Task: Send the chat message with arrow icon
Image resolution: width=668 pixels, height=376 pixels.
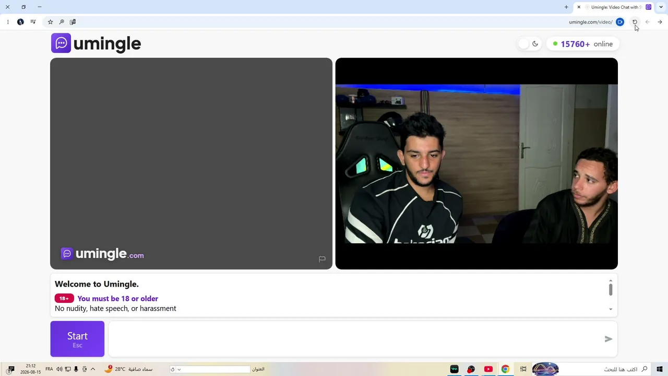Action: click(609, 339)
